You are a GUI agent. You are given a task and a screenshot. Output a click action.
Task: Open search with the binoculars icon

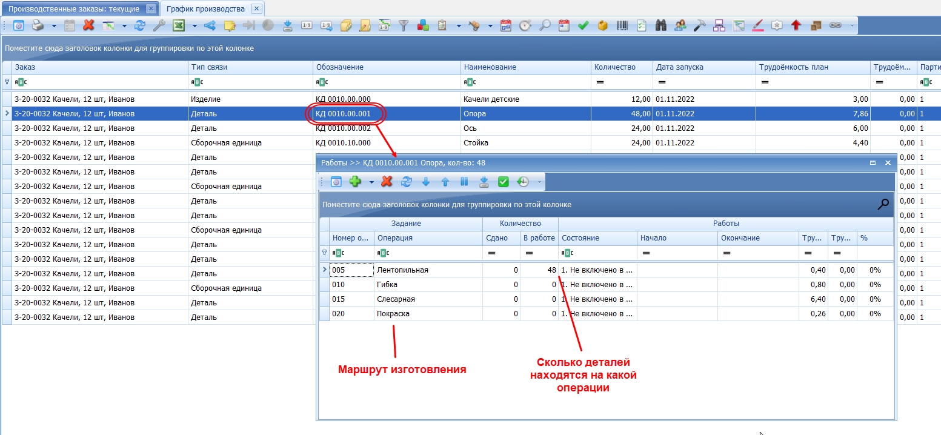(661, 25)
